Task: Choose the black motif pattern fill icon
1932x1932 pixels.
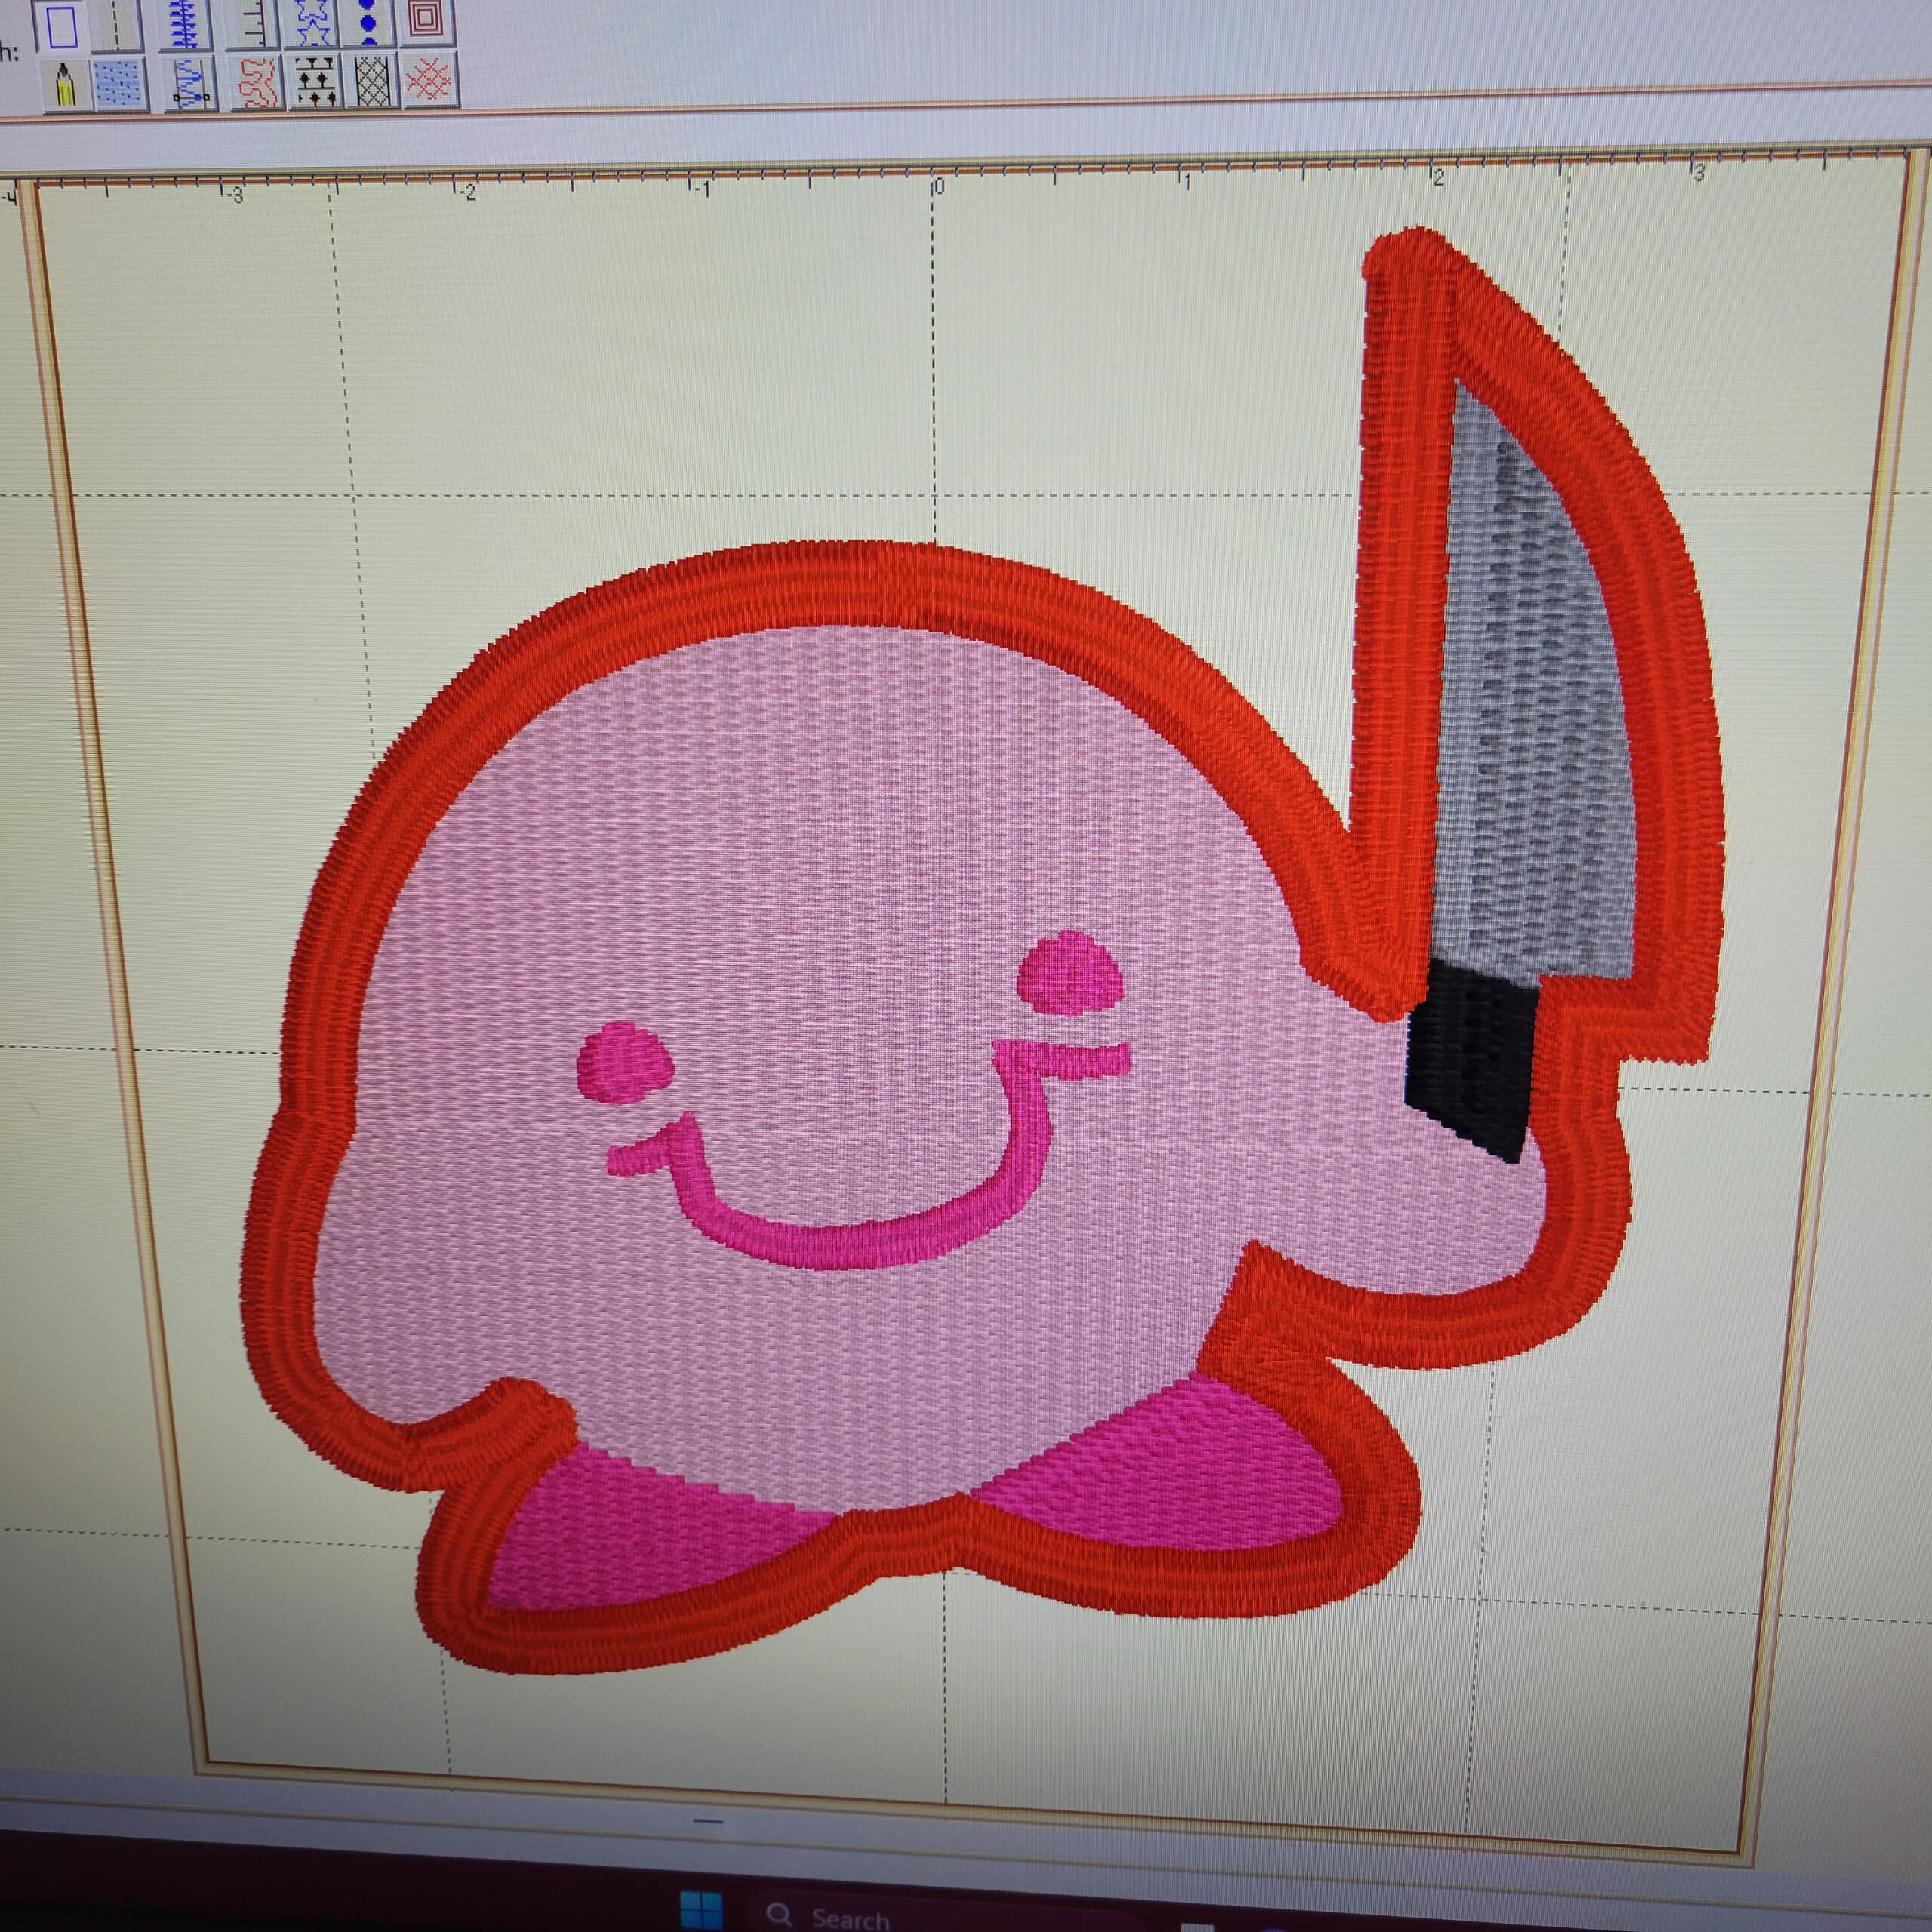Action: (316, 82)
